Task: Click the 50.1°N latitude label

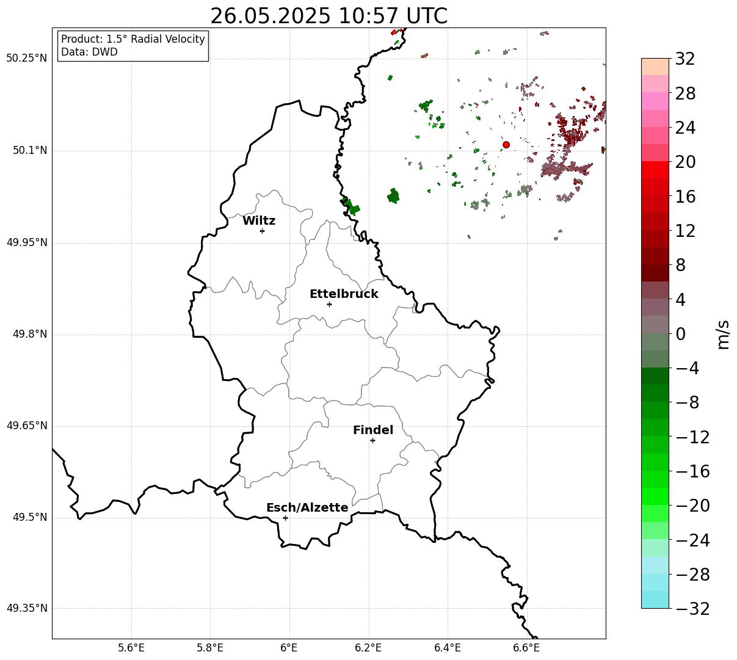Action: [x=30, y=150]
